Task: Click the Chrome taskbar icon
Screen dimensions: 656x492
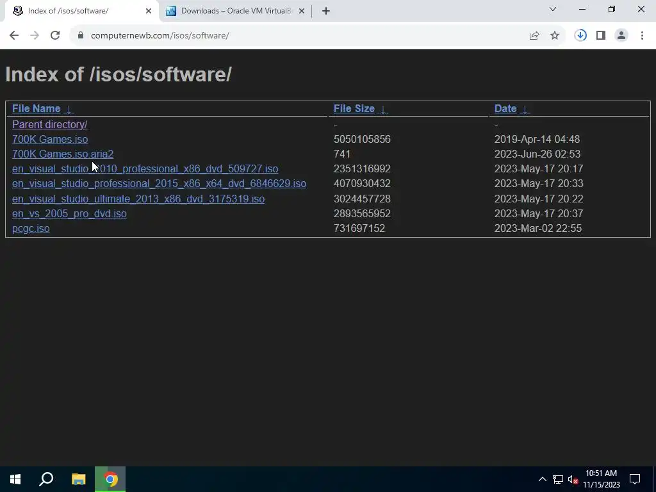Action: (110, 479)
